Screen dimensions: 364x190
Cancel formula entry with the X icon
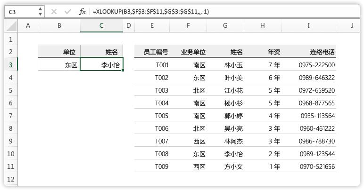(x=54, y=12)
